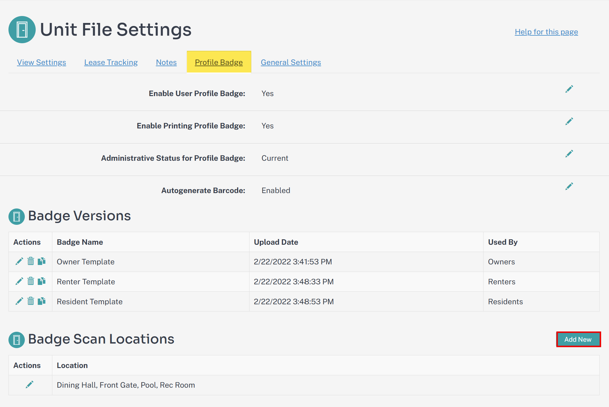This screenshot has width=609, height=407.
Task: Copy the Owner Template badge
Action: tap(42, 261)
